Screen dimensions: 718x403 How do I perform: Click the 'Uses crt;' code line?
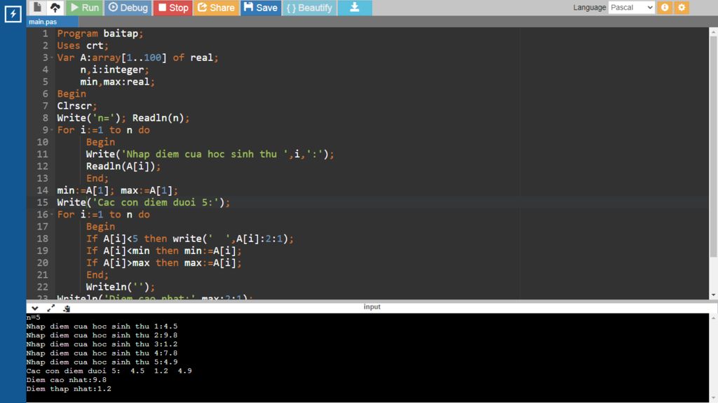click(83, 45)
